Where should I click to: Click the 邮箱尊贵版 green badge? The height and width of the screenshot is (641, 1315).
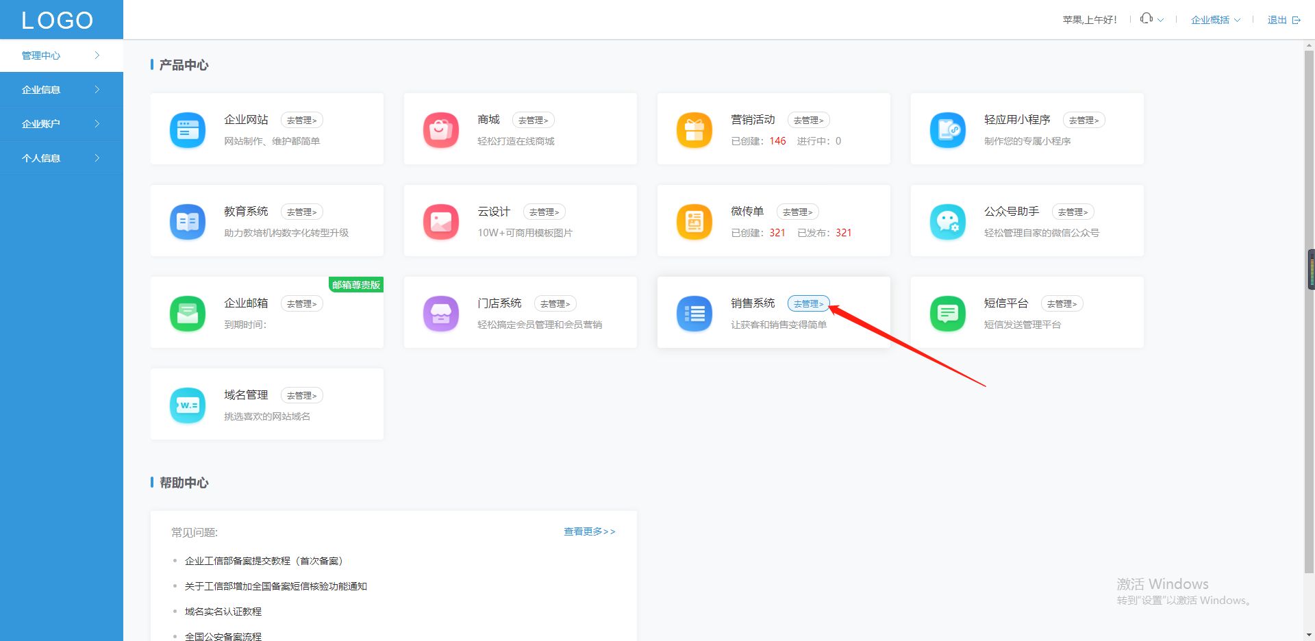click(356, 285)
